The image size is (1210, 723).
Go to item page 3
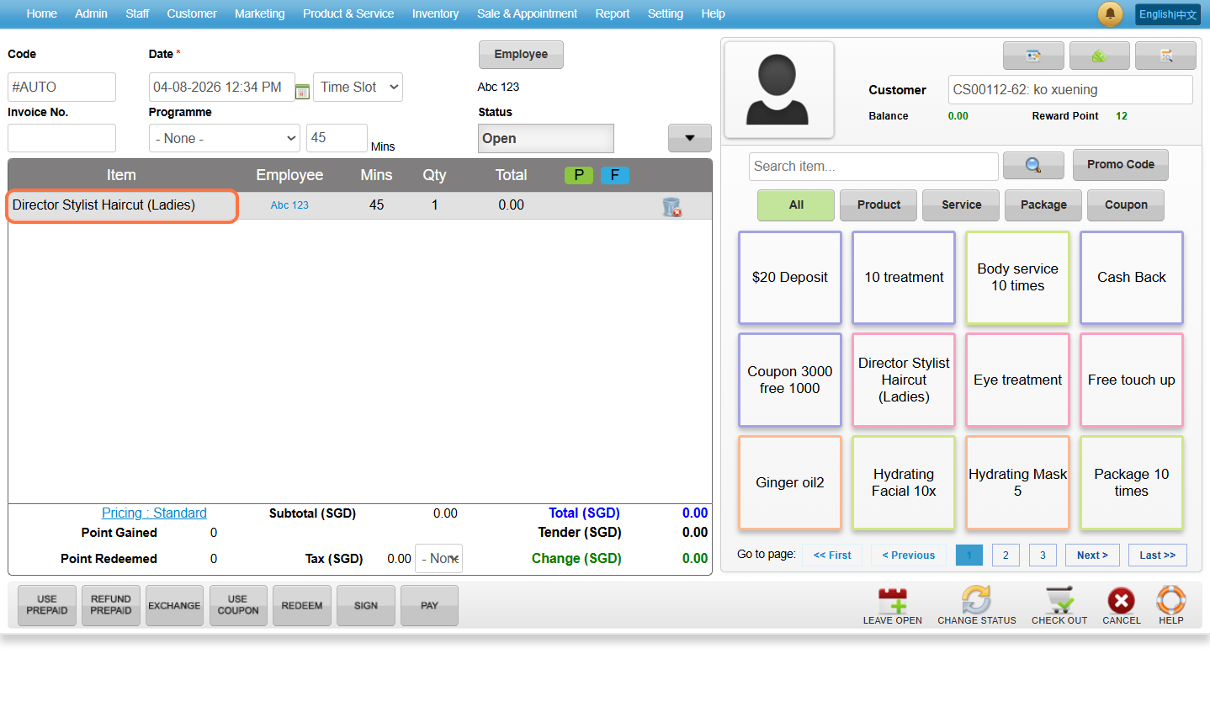click(1043, 556)
